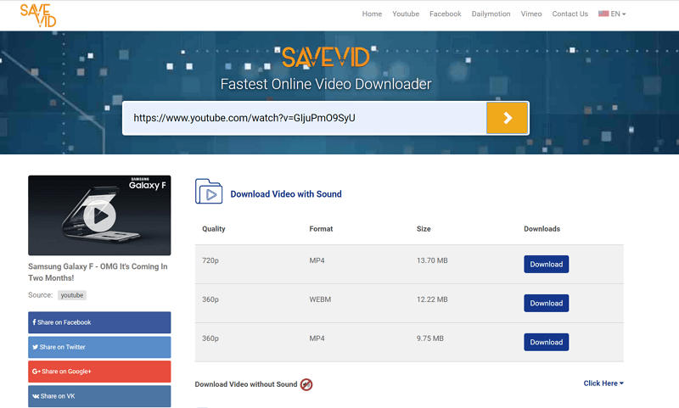The height and width of the screenshot is (408, 679).
Task: Share on VK button
Action: tap(99, 396)
